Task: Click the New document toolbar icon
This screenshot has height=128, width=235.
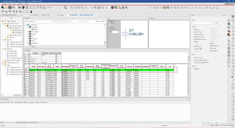Action: coord(3,7)
